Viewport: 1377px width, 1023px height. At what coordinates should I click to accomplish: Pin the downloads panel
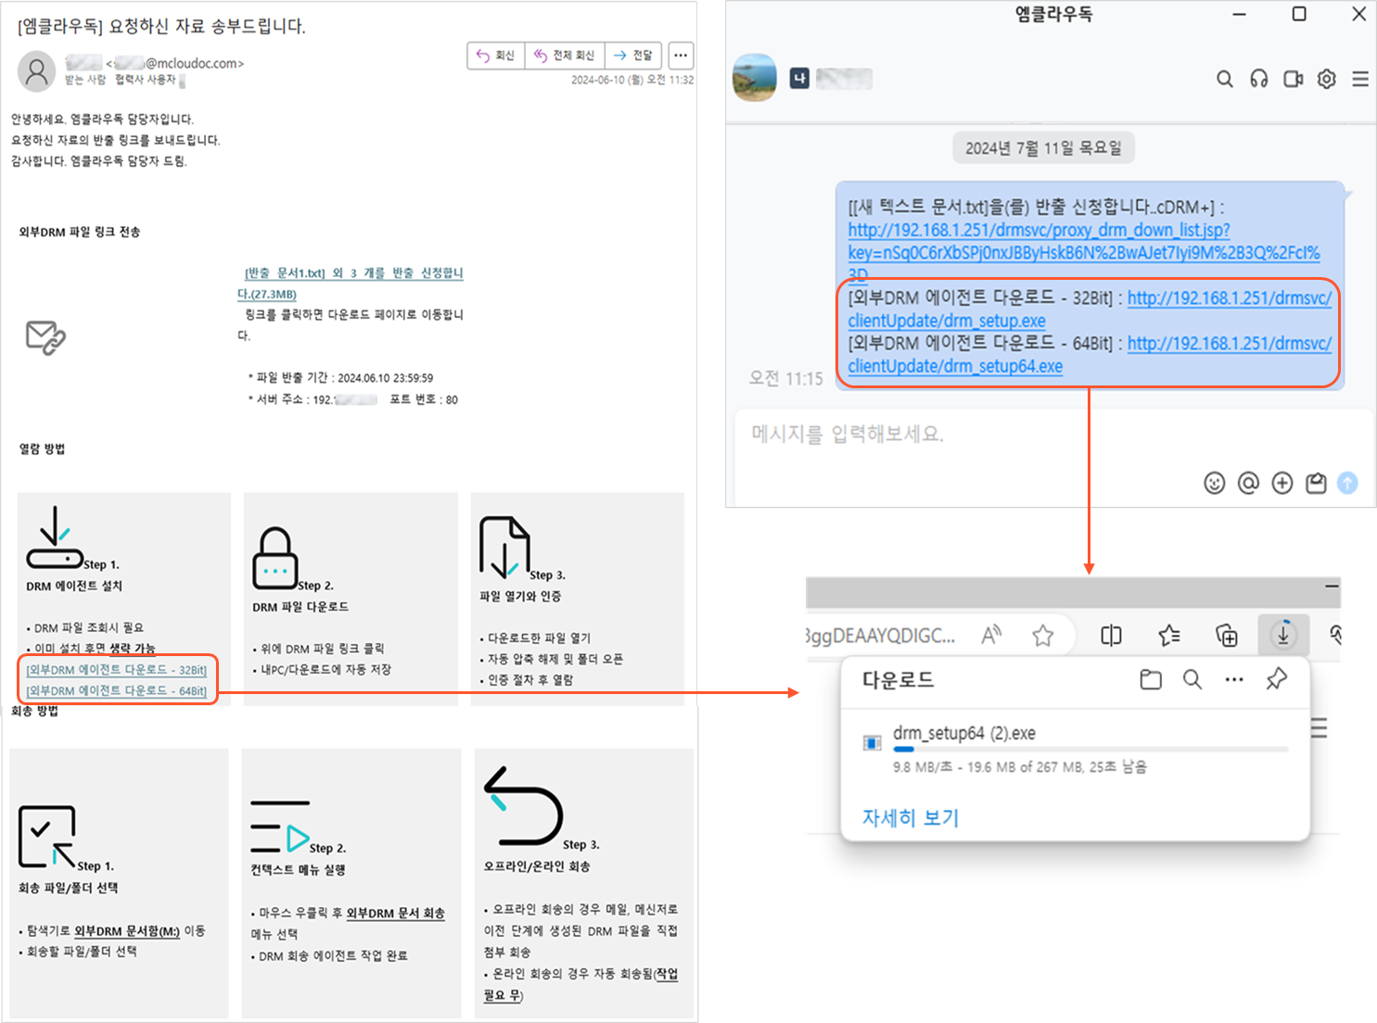[x=1277, y=679]
